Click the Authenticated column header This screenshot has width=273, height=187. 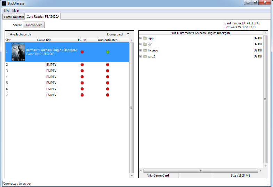pos(107,40)
